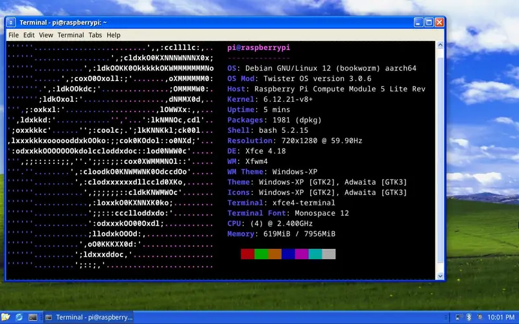519x324 pixels.
Task: Open the File menu
Action: tap(14, 35)
